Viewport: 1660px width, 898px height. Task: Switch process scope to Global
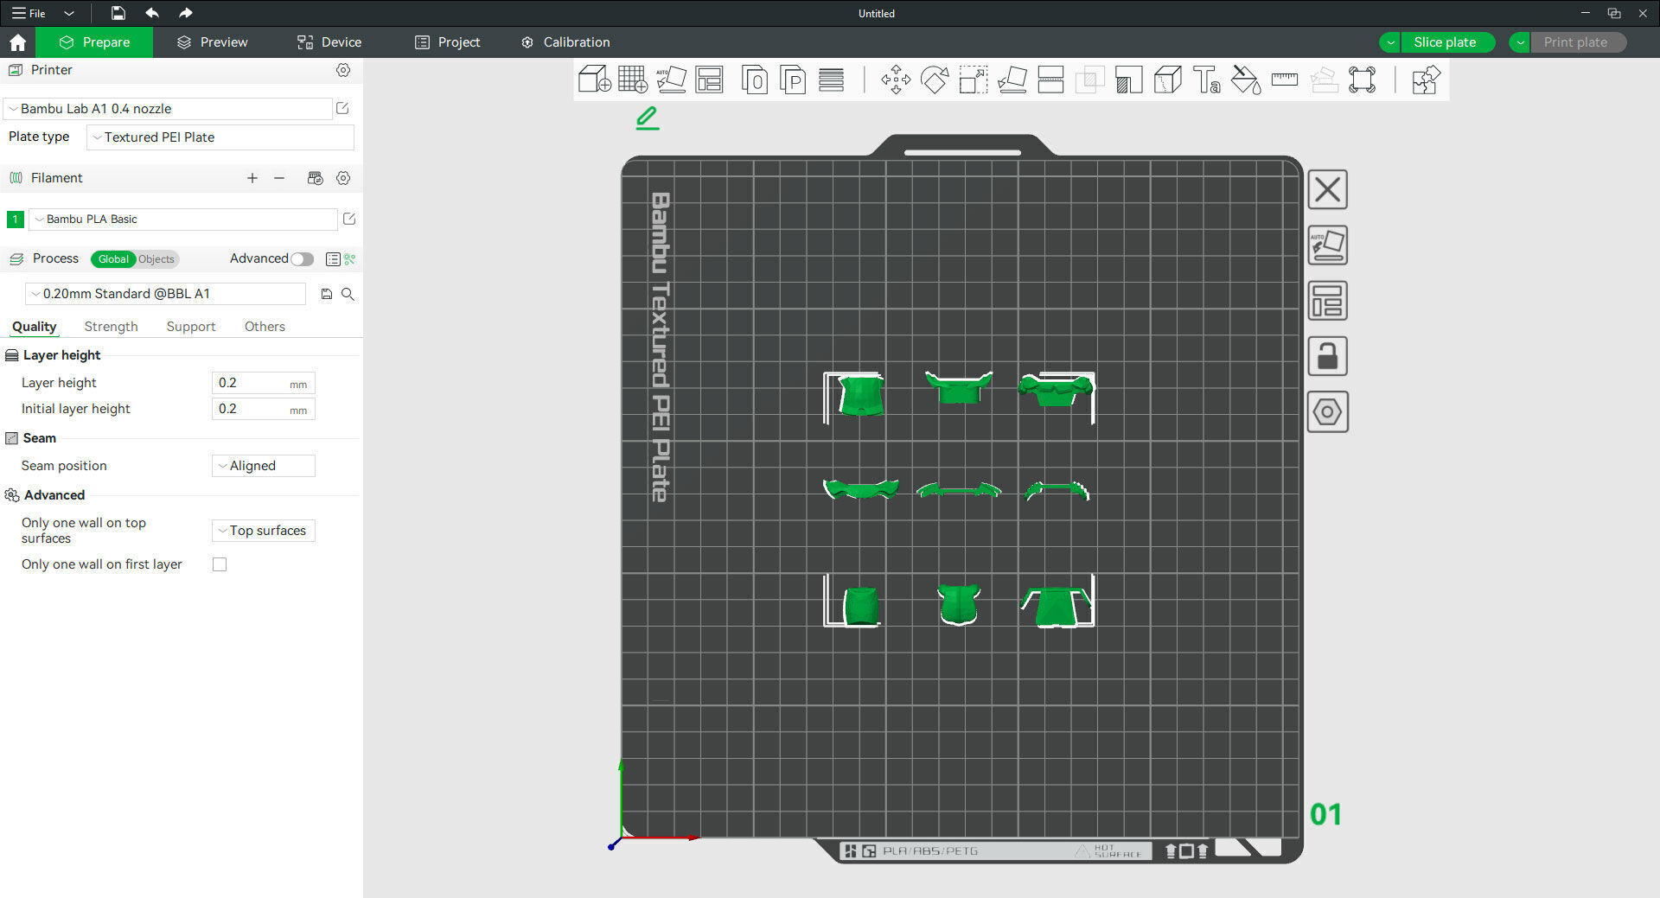113,259
